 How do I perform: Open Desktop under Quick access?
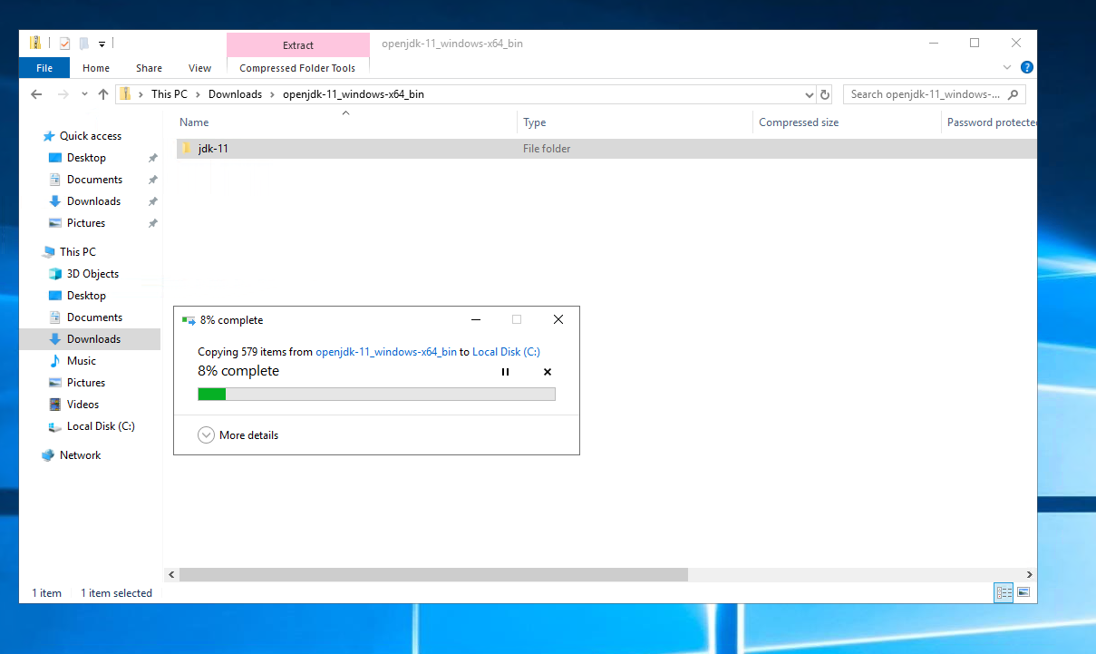tap(86, 158)
